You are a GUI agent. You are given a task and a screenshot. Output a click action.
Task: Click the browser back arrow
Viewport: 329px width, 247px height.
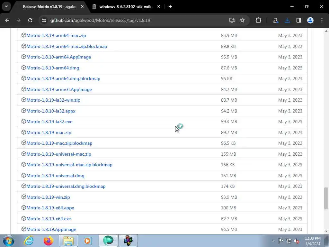point(7,20)
